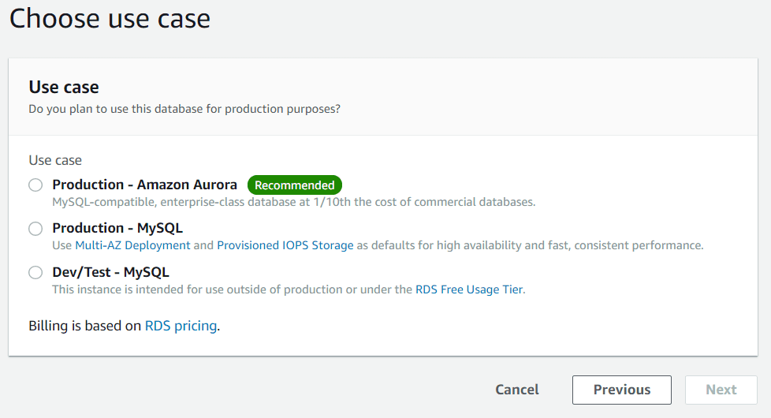This screenshot has width=771, height=418.
Task: Click the "Dev/Test - MySQL" label text
Action: [110, 272]
